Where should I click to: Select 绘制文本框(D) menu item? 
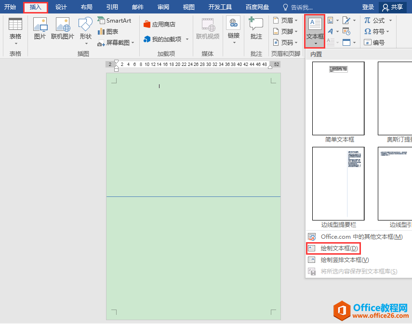click(x=333, y=248)
